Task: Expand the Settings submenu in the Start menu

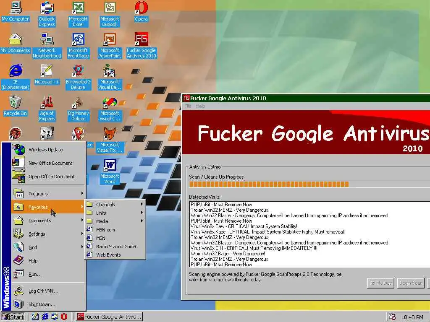Action: (x=48, y=234)
